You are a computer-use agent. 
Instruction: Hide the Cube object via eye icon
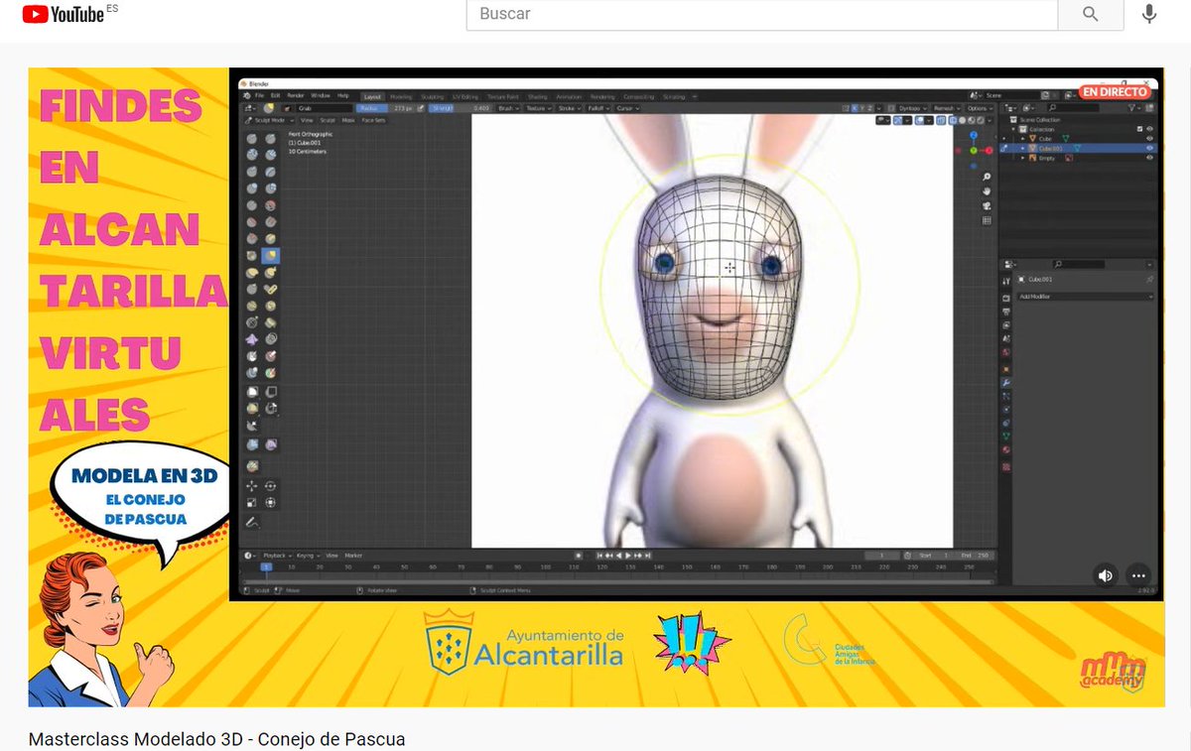(1149, 139)
